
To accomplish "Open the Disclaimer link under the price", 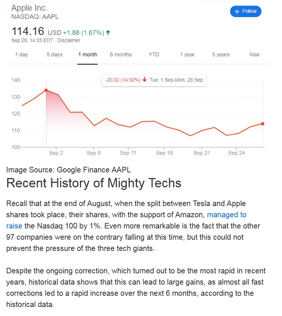I will click(69, 40).
